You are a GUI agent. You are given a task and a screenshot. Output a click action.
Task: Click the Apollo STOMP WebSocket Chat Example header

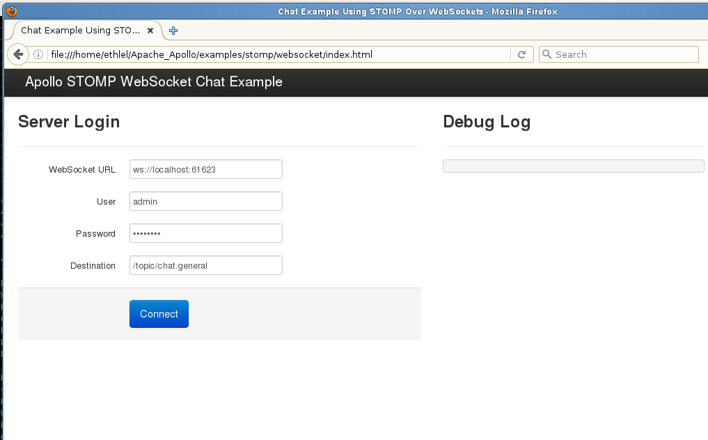154,81
